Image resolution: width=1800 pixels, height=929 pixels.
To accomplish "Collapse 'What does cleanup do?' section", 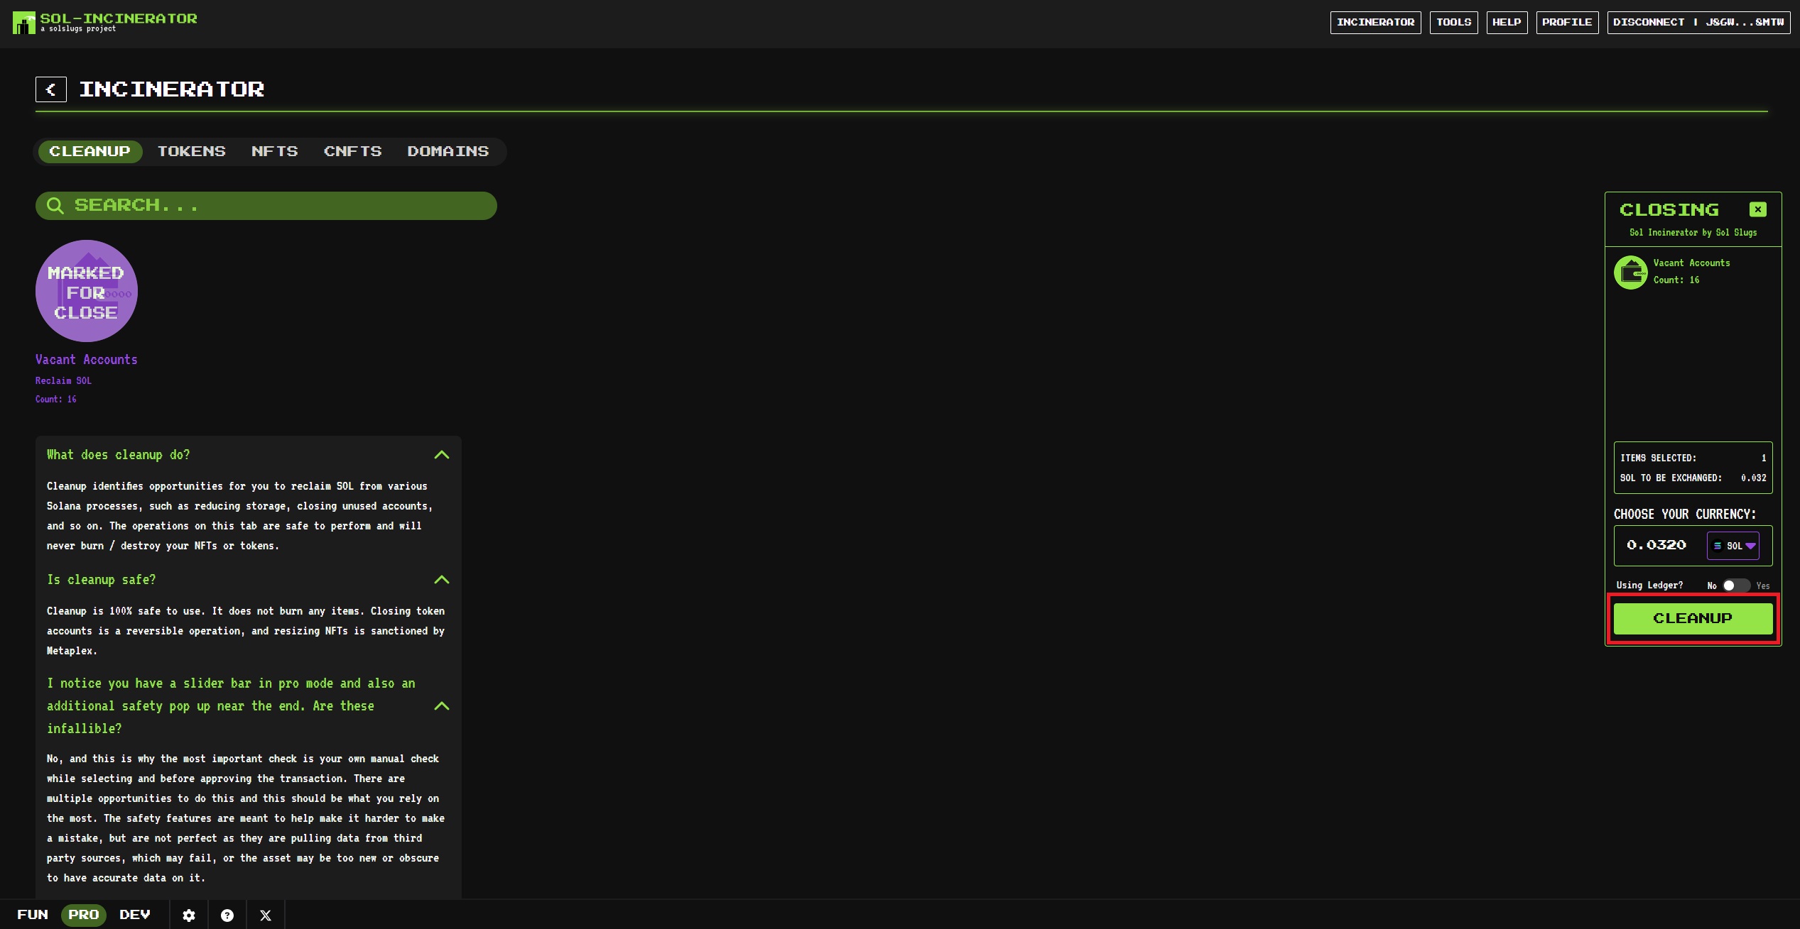I will tap(441, 455).
